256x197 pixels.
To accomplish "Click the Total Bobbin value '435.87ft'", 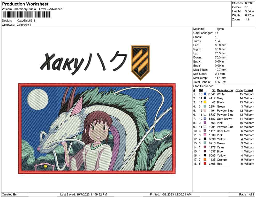I will coord(220,82).
